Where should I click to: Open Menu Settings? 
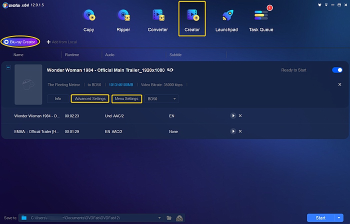coord(126,98)
